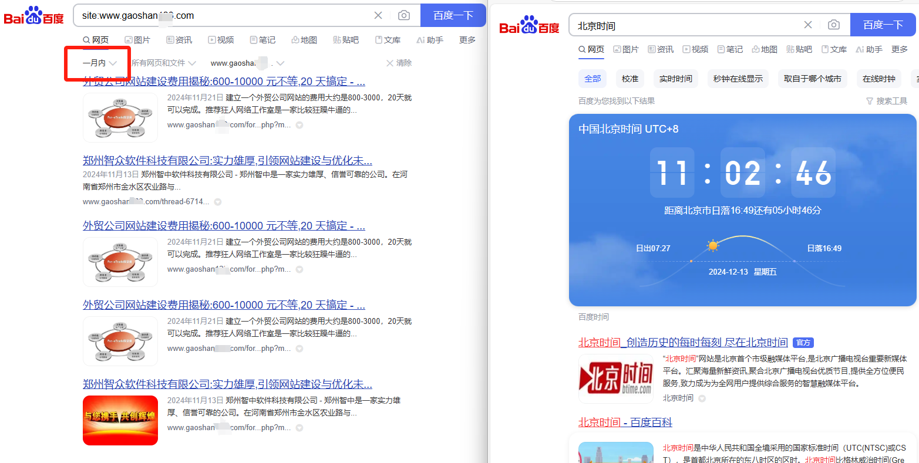Viewport: 919px width, 463px height.
Task: Open first 郑州智众软件科技有限公司 result link
Action: (227, 161)
